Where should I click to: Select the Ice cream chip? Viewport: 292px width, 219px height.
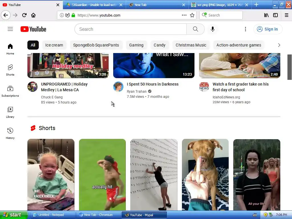(54, 45)
